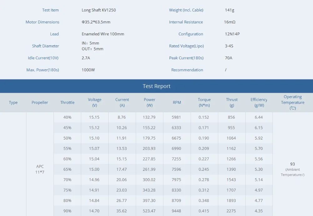Click the "70A" peak current value
The image size is (313, 216).
coord(228,58)
